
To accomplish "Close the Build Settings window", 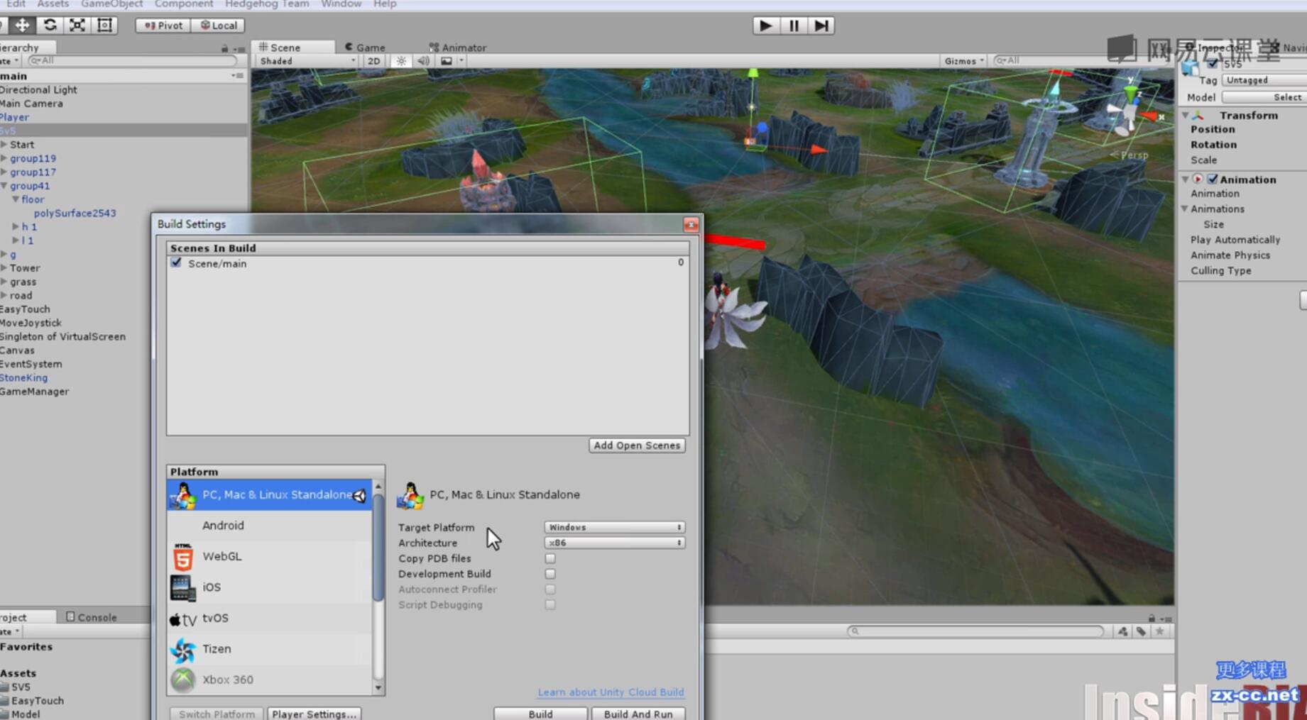I will pyautogui.click(x=691, y=225).
